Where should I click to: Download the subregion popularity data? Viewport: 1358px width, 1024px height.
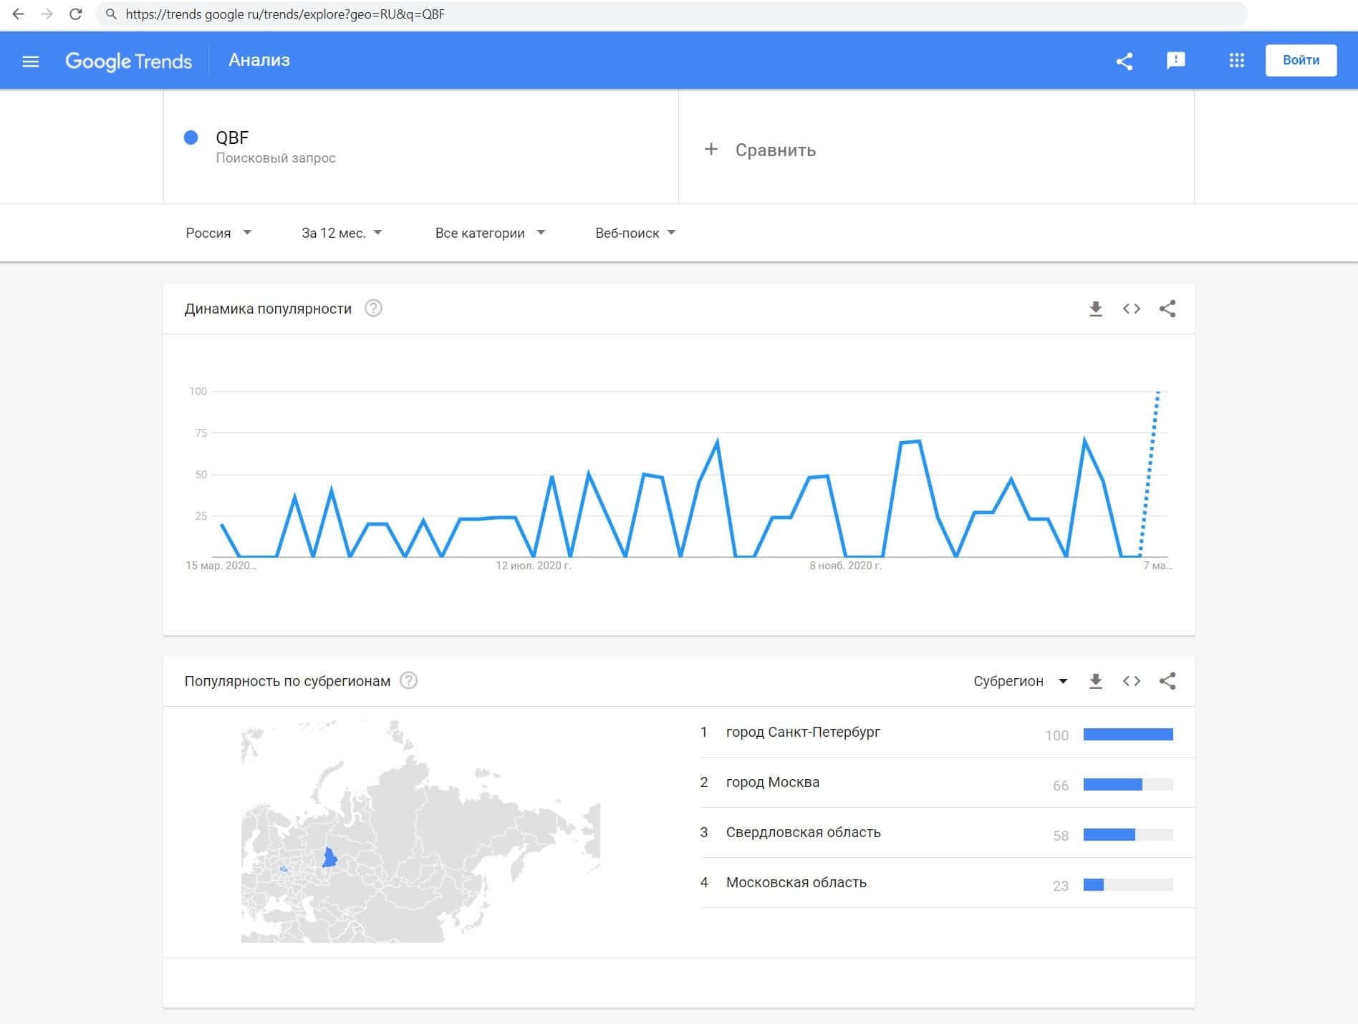[x=1095, y=681]
